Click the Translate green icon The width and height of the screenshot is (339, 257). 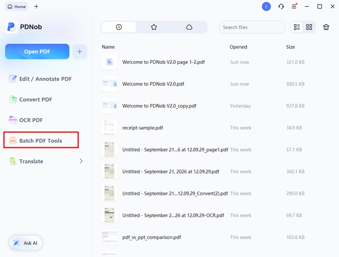click(x=13, y=161)
